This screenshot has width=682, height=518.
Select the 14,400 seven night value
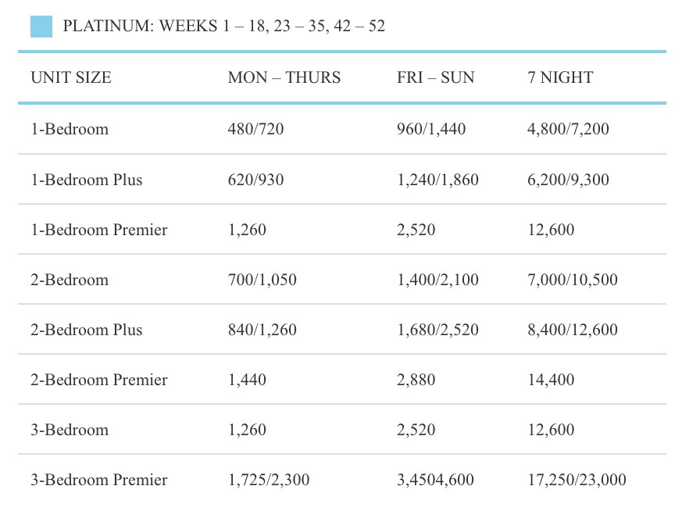pos(551,380)
